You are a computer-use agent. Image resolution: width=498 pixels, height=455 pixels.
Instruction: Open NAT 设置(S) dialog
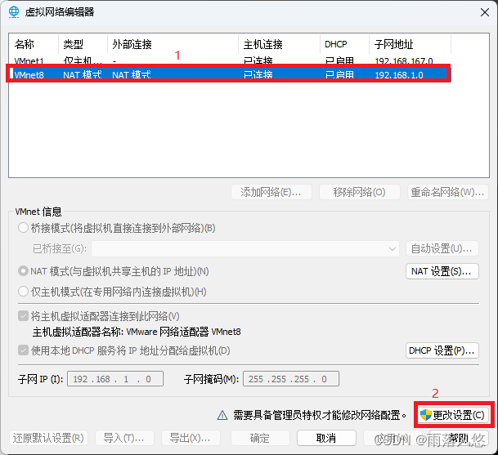(442, 271)
